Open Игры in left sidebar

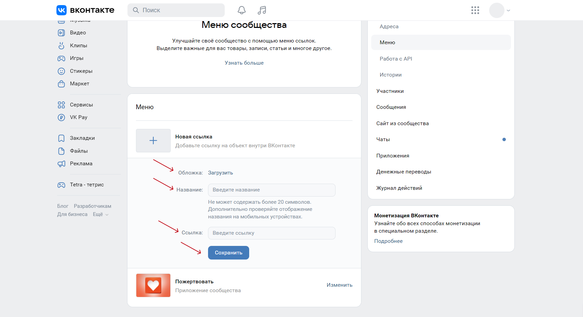point(77,58)
